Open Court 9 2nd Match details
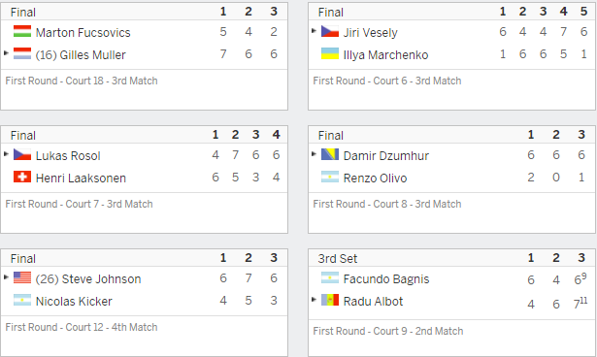 click(388, 331)
